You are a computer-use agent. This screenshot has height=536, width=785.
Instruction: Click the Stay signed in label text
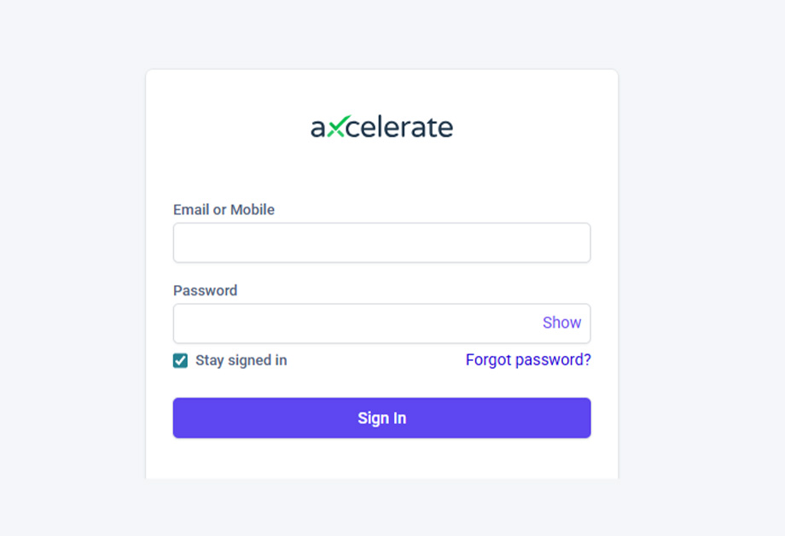[x=241, y=360]
